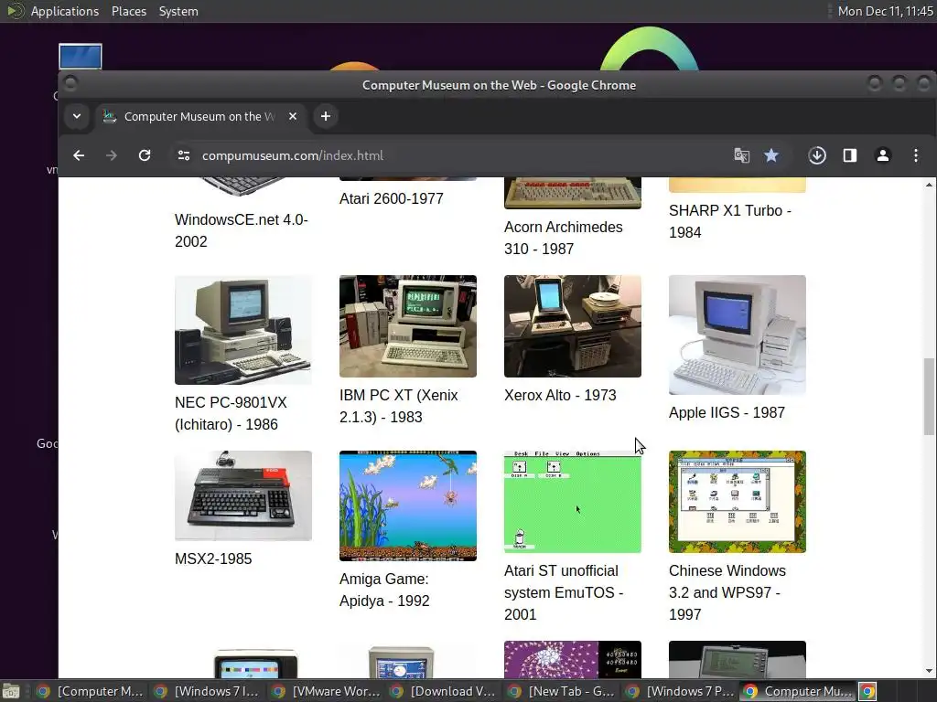Click scrollbar up arrow
937x702 pixels.
coord(929,185)
